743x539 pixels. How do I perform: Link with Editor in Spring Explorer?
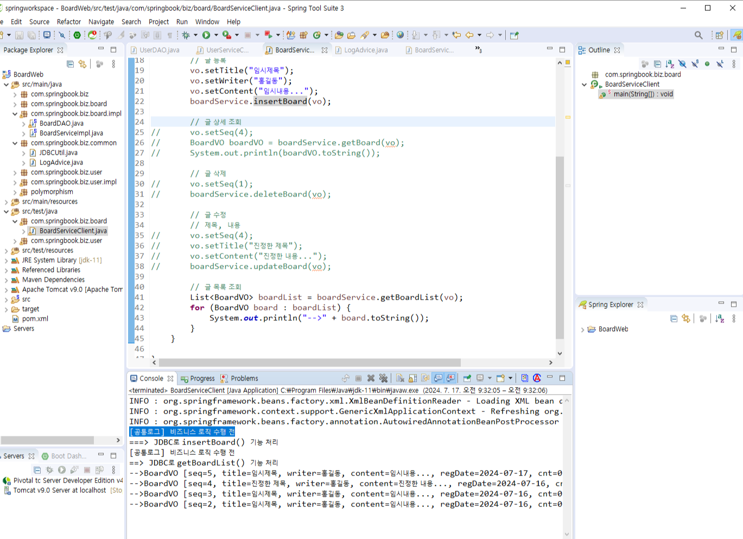point(686,319)
